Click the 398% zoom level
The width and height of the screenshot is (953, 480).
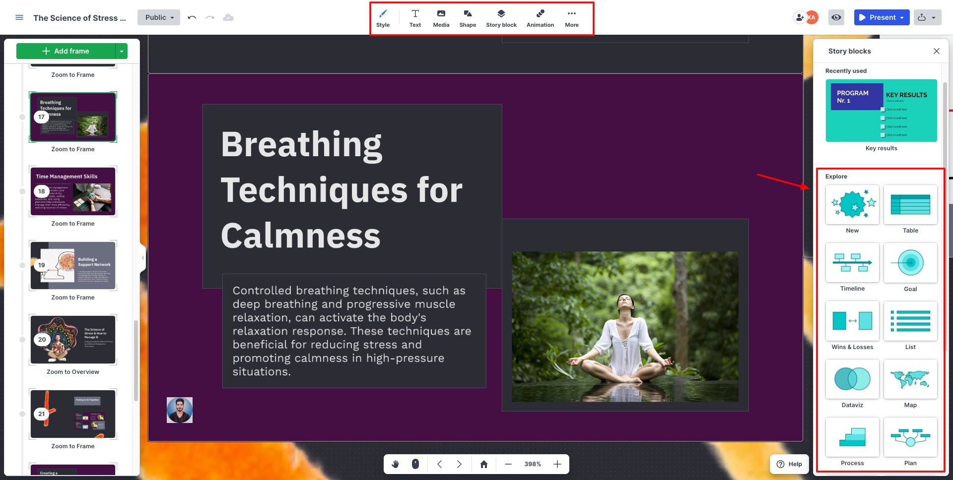pyautogui.click(x=533, y=464)
